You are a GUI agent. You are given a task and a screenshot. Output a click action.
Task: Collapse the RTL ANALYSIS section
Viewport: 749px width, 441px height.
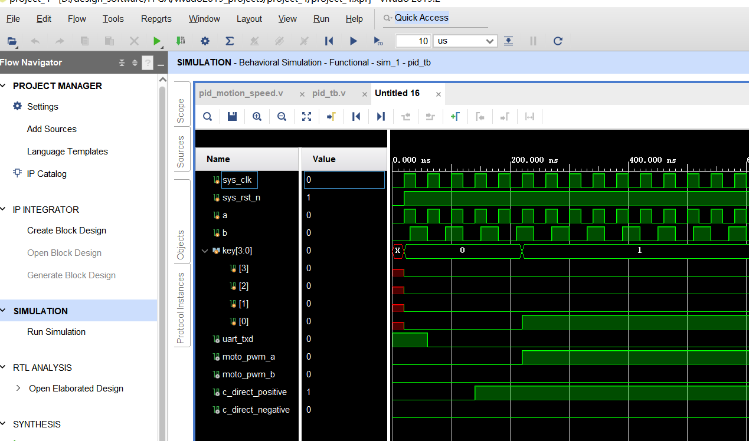click(x=4, y=367)
